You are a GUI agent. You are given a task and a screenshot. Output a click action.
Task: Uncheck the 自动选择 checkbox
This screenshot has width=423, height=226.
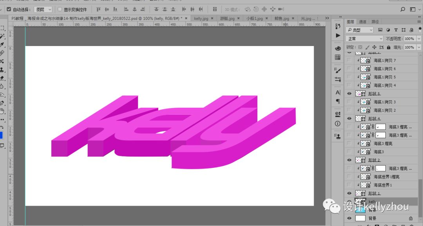tap(9, 9)
